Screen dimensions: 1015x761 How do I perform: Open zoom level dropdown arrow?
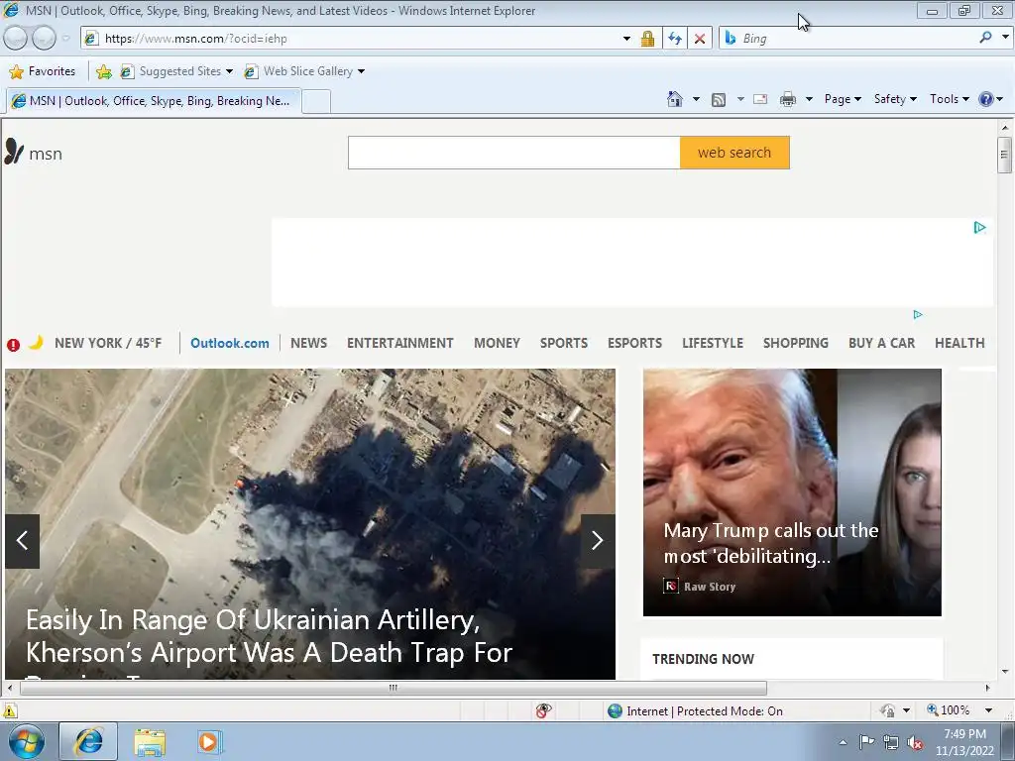988,710
